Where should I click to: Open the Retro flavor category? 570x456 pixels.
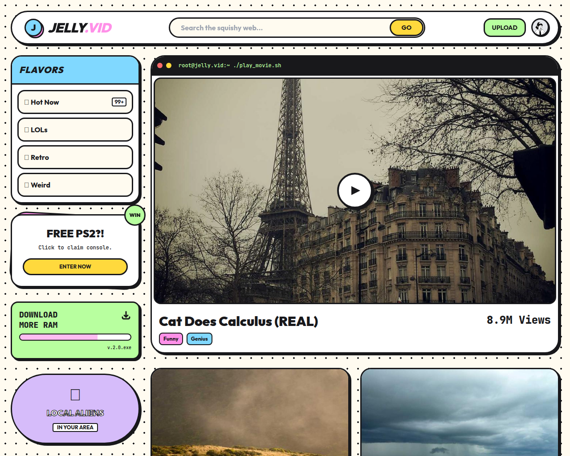75,157
